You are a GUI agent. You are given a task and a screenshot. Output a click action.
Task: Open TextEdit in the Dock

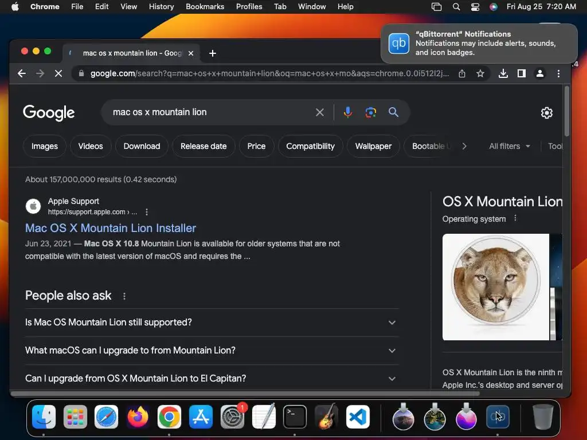click(x=264, y=417)
